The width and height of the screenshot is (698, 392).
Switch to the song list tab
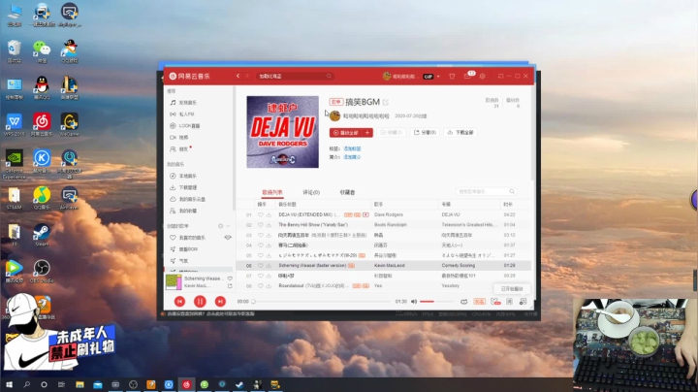pyautogui.click(x=272, y=192)
